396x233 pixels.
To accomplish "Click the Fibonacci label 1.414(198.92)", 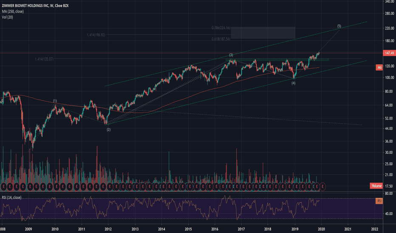I will click(x=96, y=35).
